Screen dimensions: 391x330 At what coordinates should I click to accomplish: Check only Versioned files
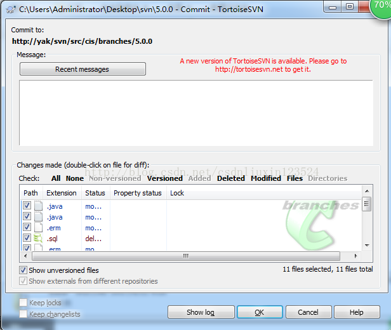click(165, 178)
